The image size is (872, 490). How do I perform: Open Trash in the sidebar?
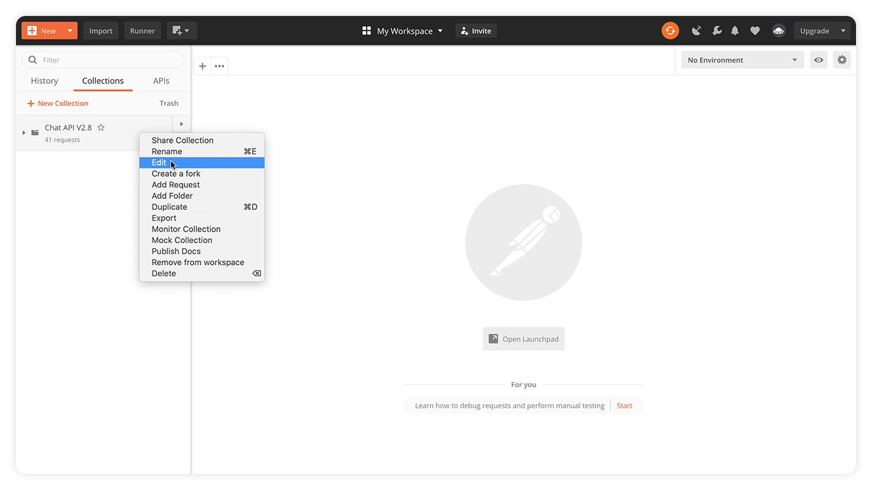tap(169, 103)
